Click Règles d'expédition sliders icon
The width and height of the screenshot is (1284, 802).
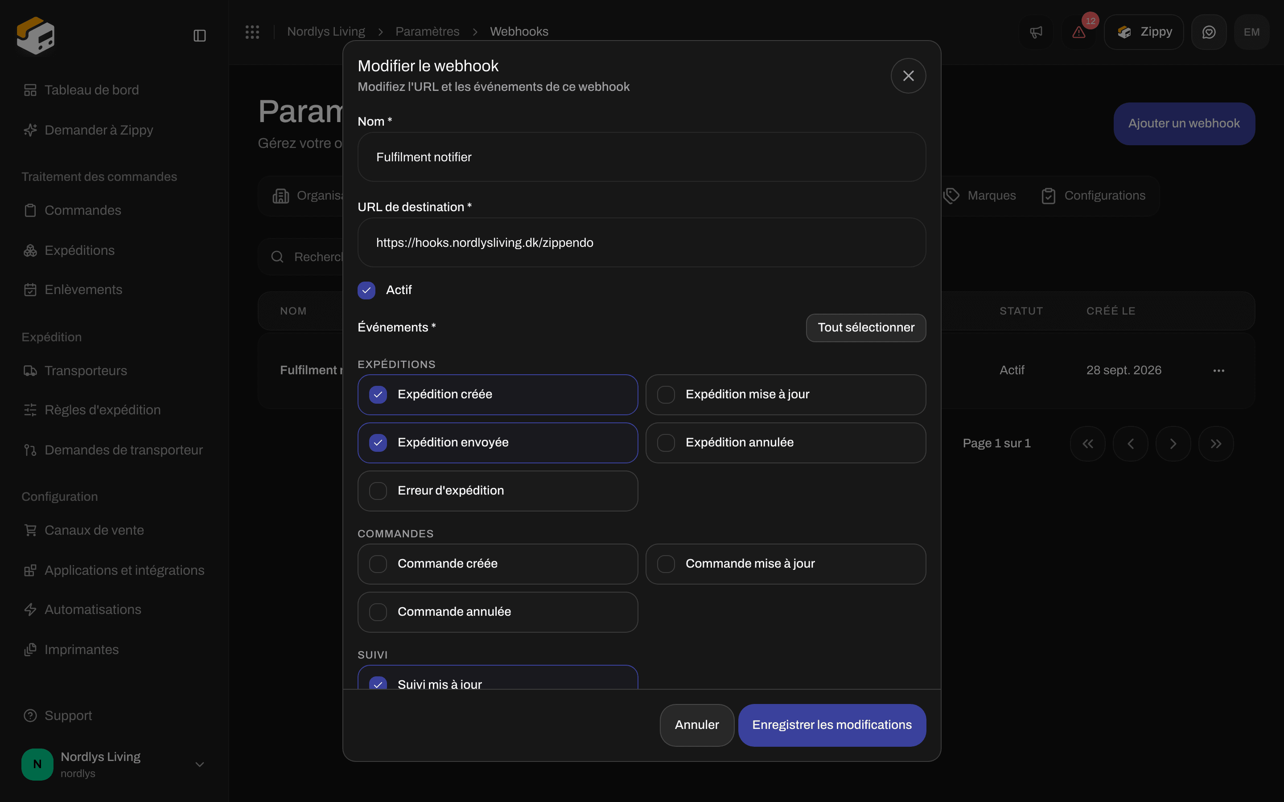30,410
